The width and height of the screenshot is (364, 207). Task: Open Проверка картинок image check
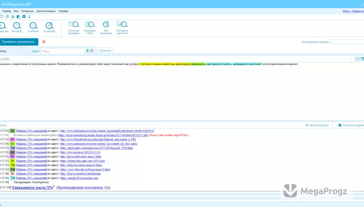[122, 28]
